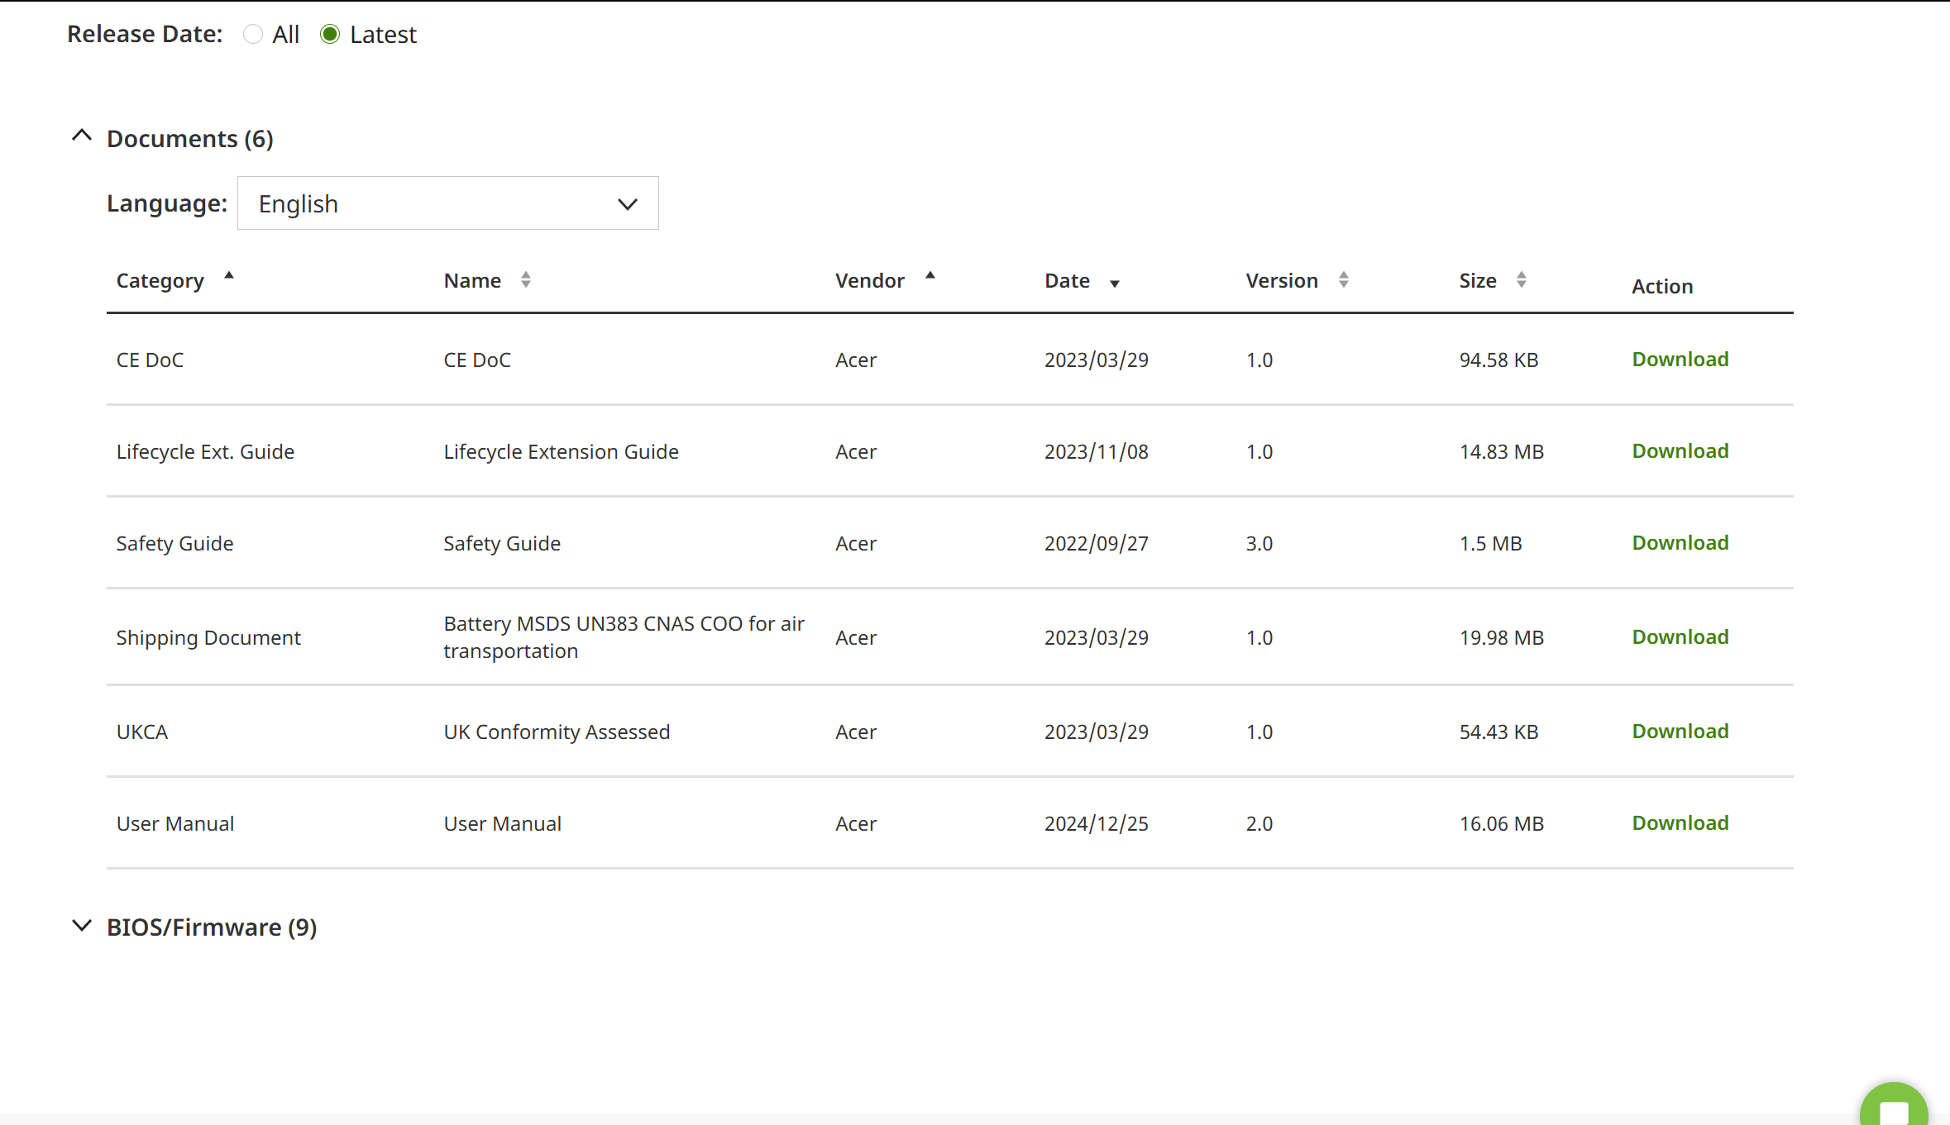Expand the BIOS/Firmware (9) section
Screen dimensions: 1950x1125
(82, 926)
